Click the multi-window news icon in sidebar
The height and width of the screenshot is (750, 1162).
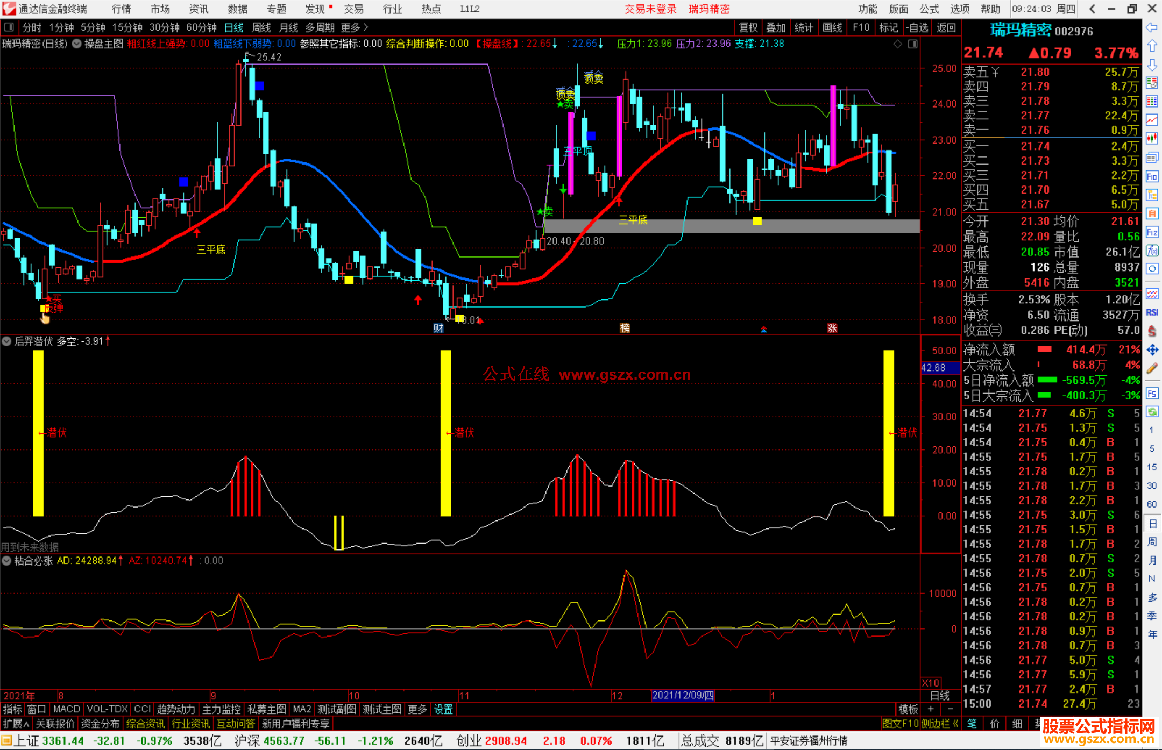click(x=1152, y=158)
